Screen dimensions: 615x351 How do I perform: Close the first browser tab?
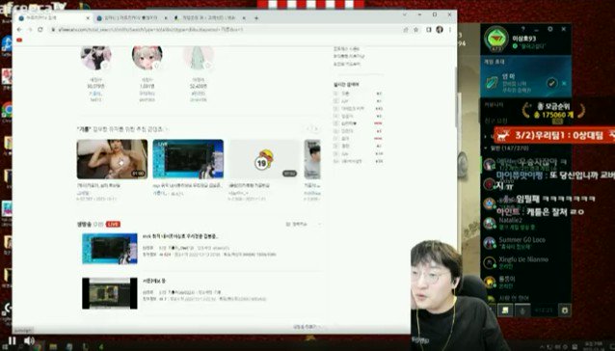tap(88, 18)
